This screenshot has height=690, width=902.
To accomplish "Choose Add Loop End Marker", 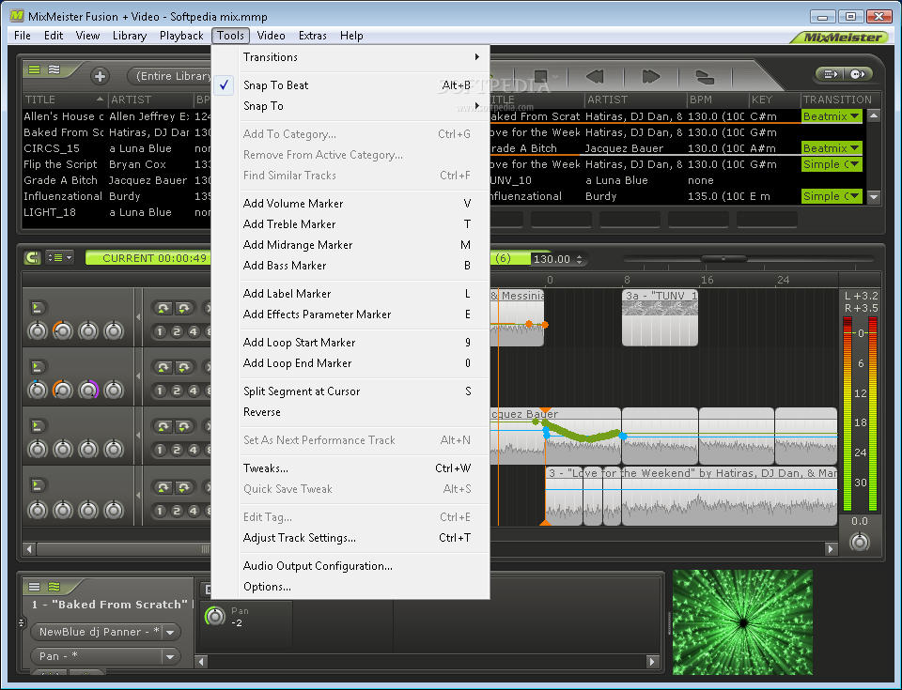I will tap(363, 363).
